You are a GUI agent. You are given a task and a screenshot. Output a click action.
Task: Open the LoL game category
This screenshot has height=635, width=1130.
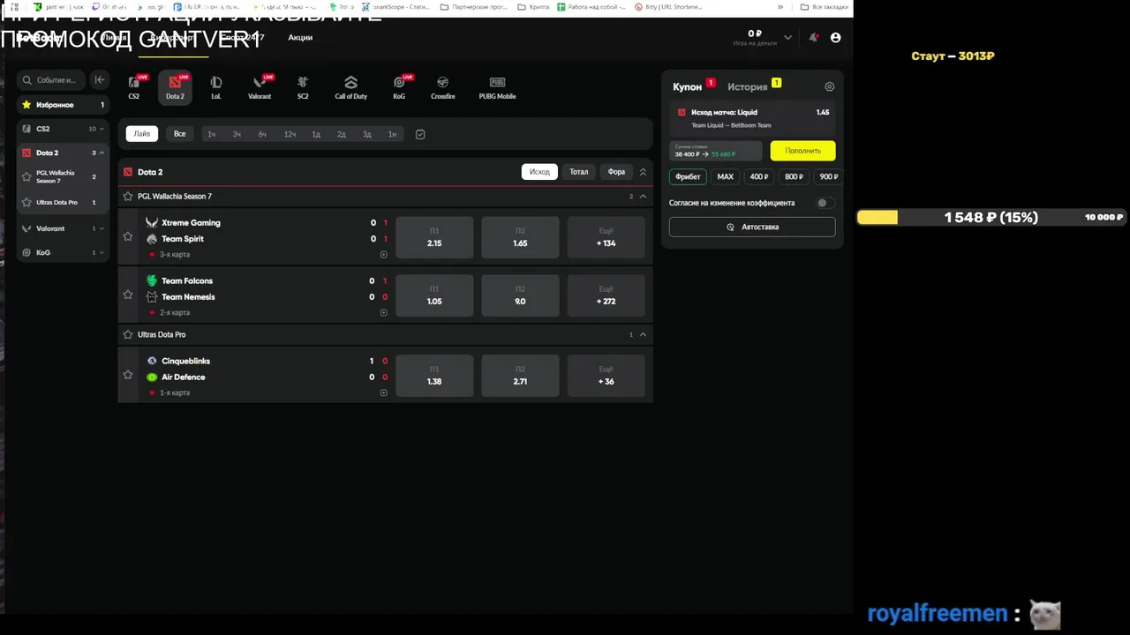(216, 87)
